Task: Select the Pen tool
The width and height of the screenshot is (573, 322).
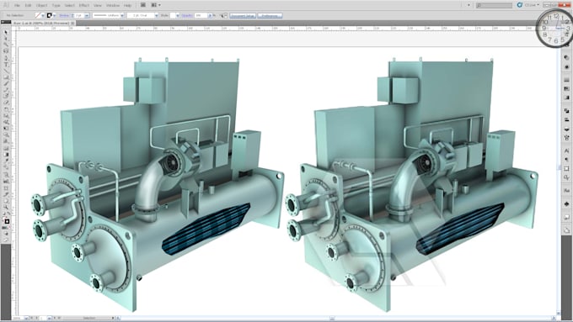Action: [6, 58]
